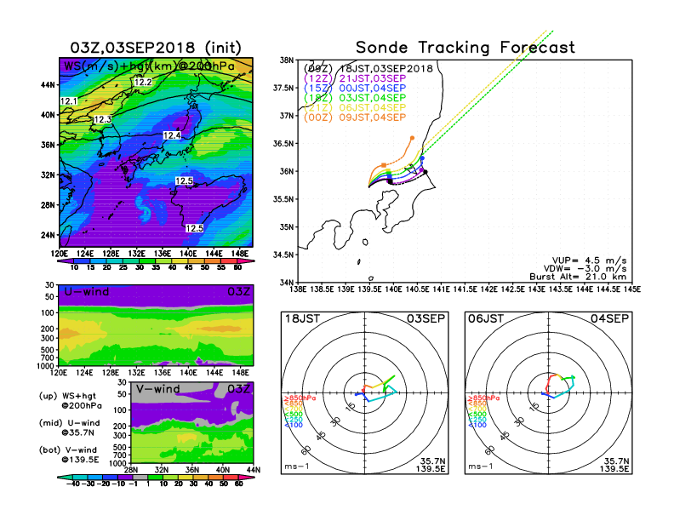Screen dimensions: 674x521
Task: Select legend entry "(00Z) 09JST,04SEP"
Action: click(355, 117)
